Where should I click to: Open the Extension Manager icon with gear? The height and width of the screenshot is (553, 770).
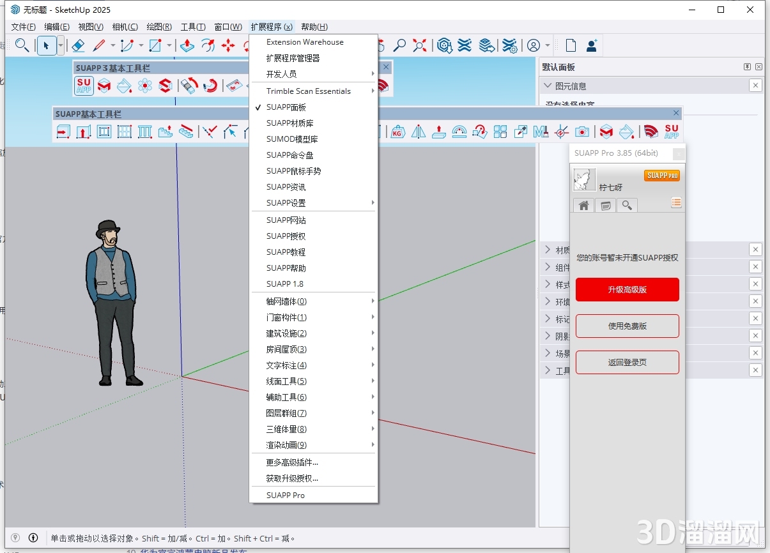click(x=509, y=45)
